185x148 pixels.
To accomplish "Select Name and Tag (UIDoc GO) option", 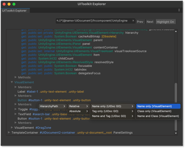I will [x=112, y=116].
